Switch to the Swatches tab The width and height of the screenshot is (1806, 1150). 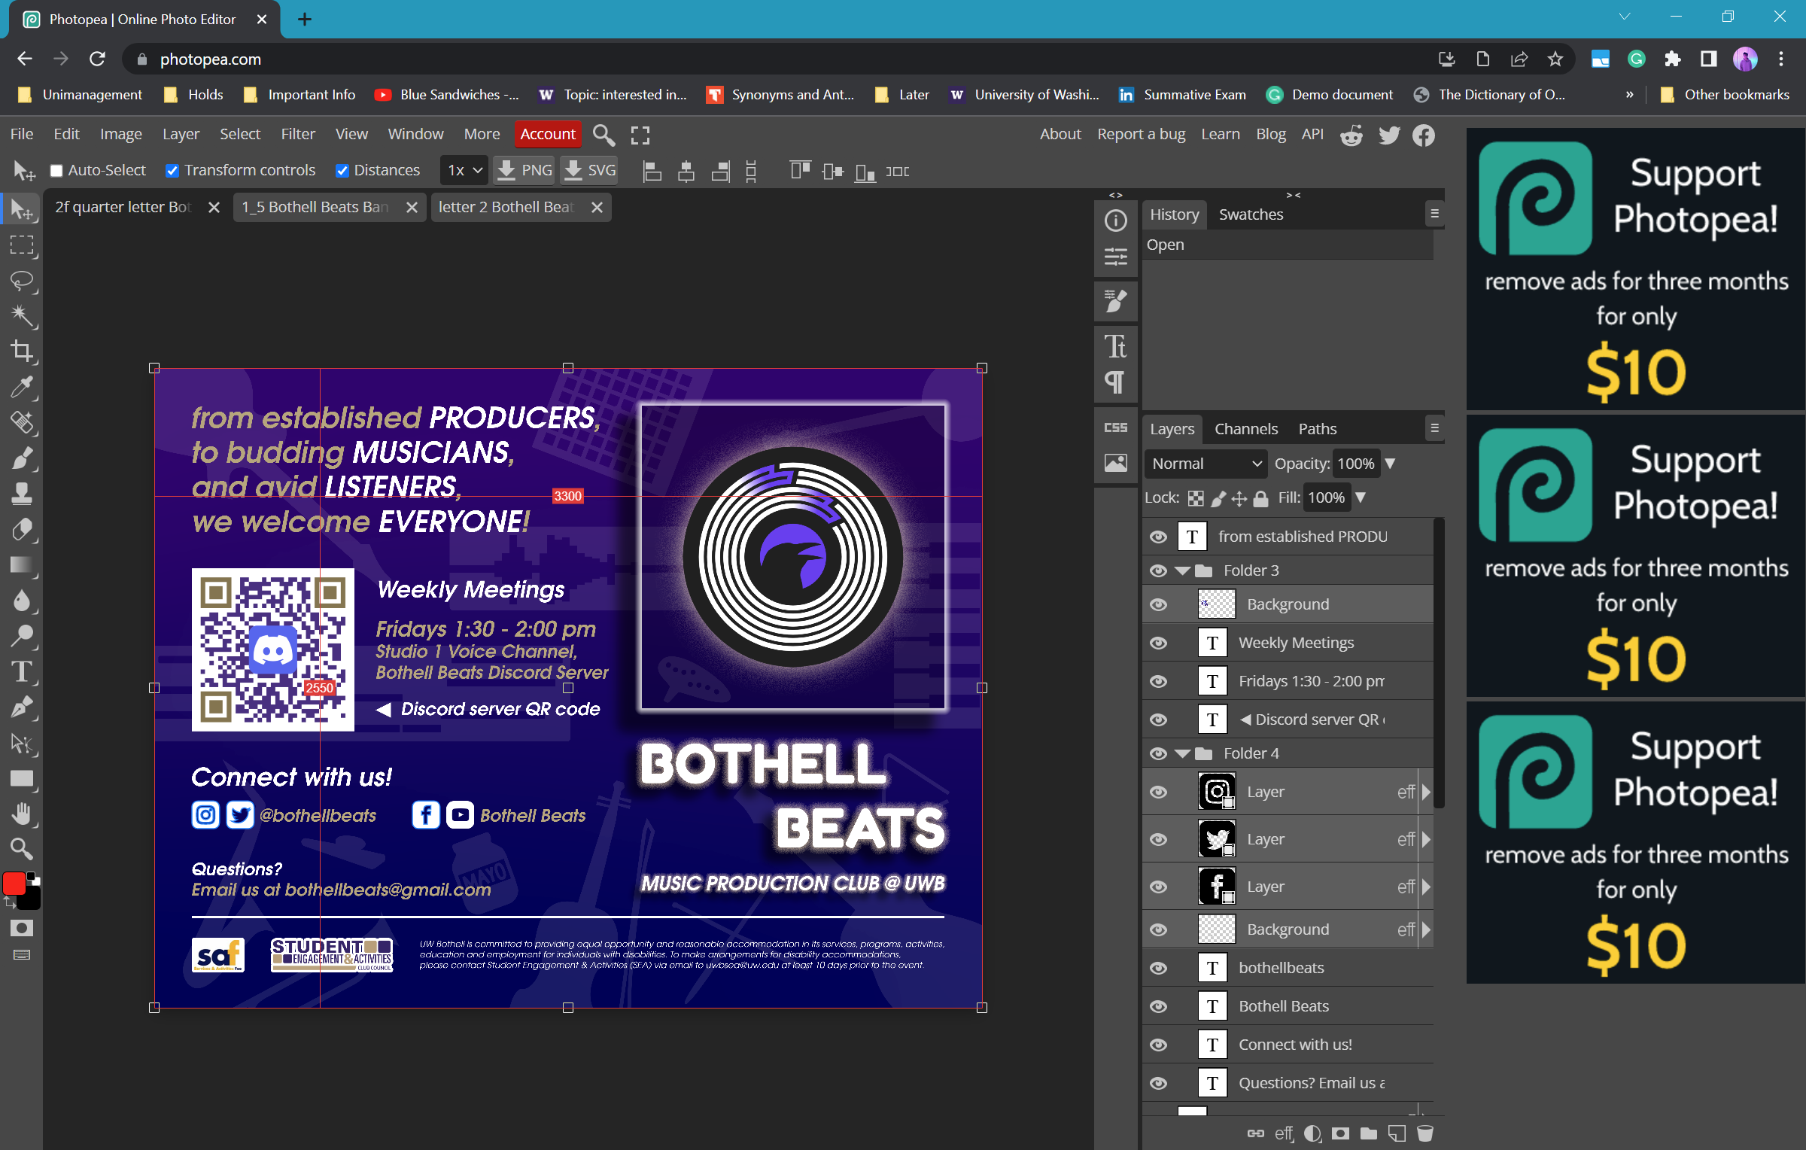point(1251,214)
